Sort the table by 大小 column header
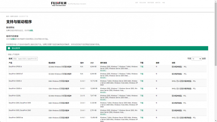The image size is (217, 122). 92,63
